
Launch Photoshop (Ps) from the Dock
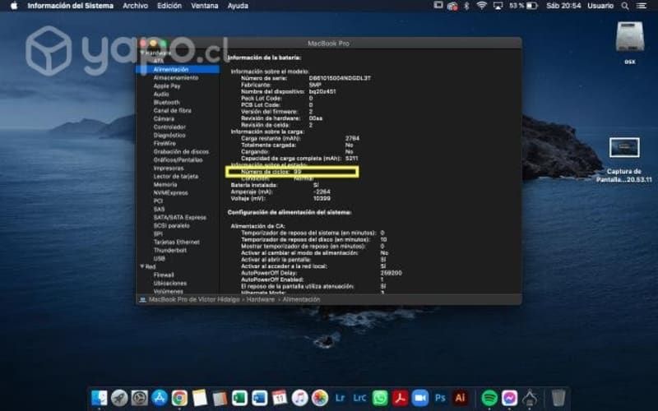[x=440, y=398]
